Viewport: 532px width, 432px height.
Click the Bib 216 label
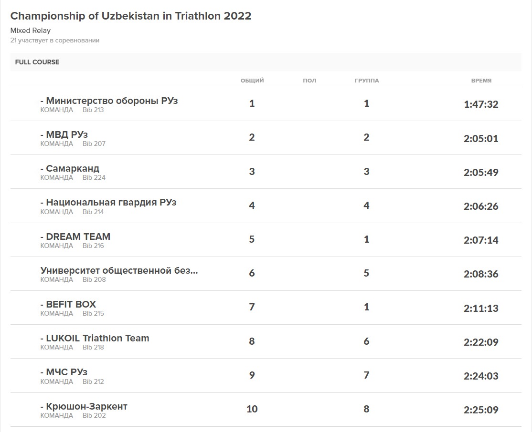[x=93, y=246]
